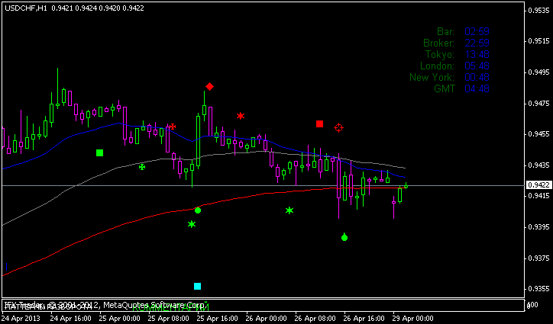Screen dimensions: 553x324
Task: Select the lowest green circle marker
Action: [x=344, y=238]
